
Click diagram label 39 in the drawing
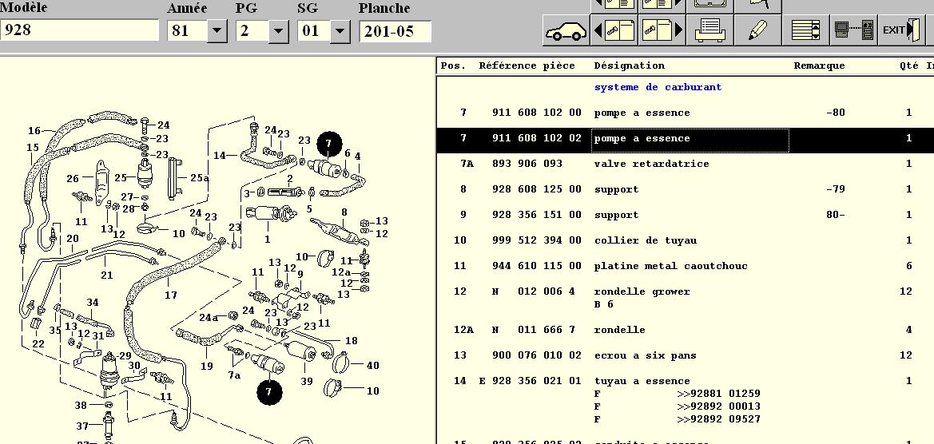click(306, 381)
